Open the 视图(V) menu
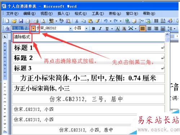 (46, 13)
